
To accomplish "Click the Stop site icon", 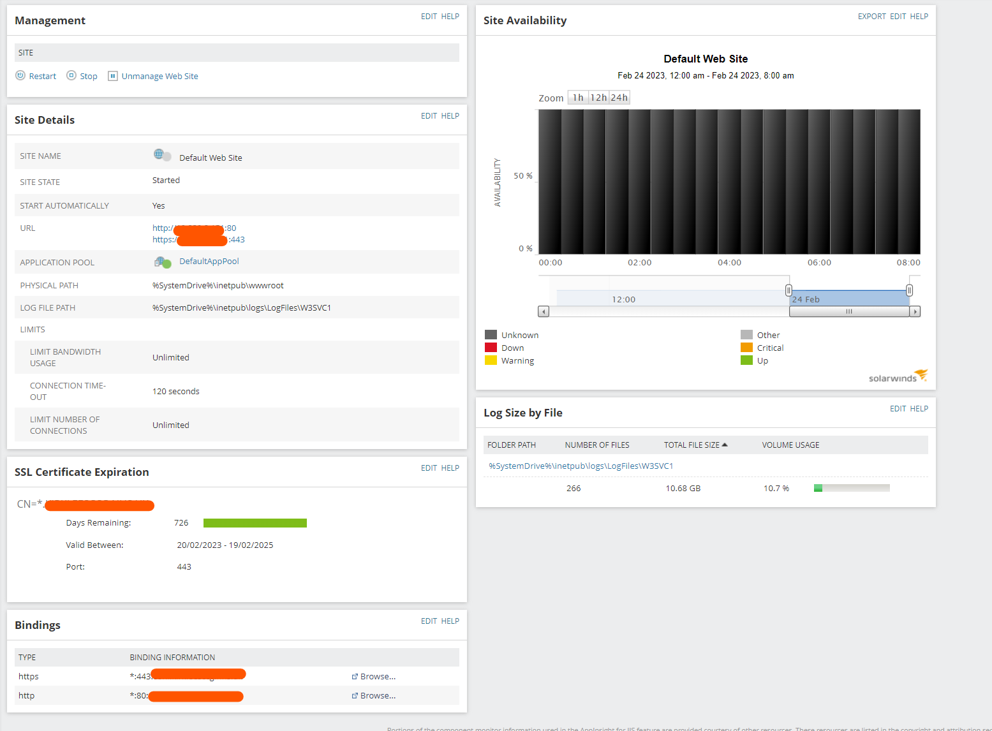I will [71, 75].
